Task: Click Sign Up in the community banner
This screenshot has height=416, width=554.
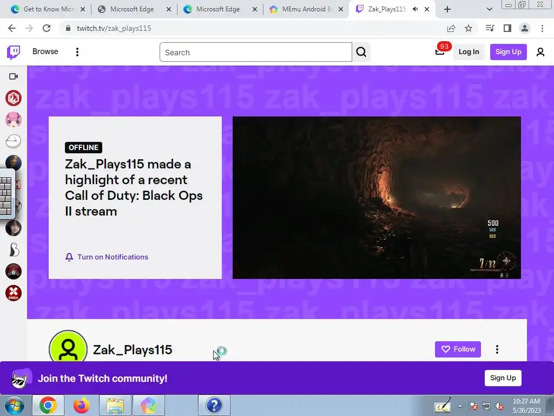Action: coord(503,378)
